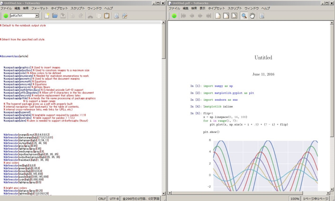
Task: Click the clipboard paste icon
Action: pyautogui.click(x=107, y=16)
